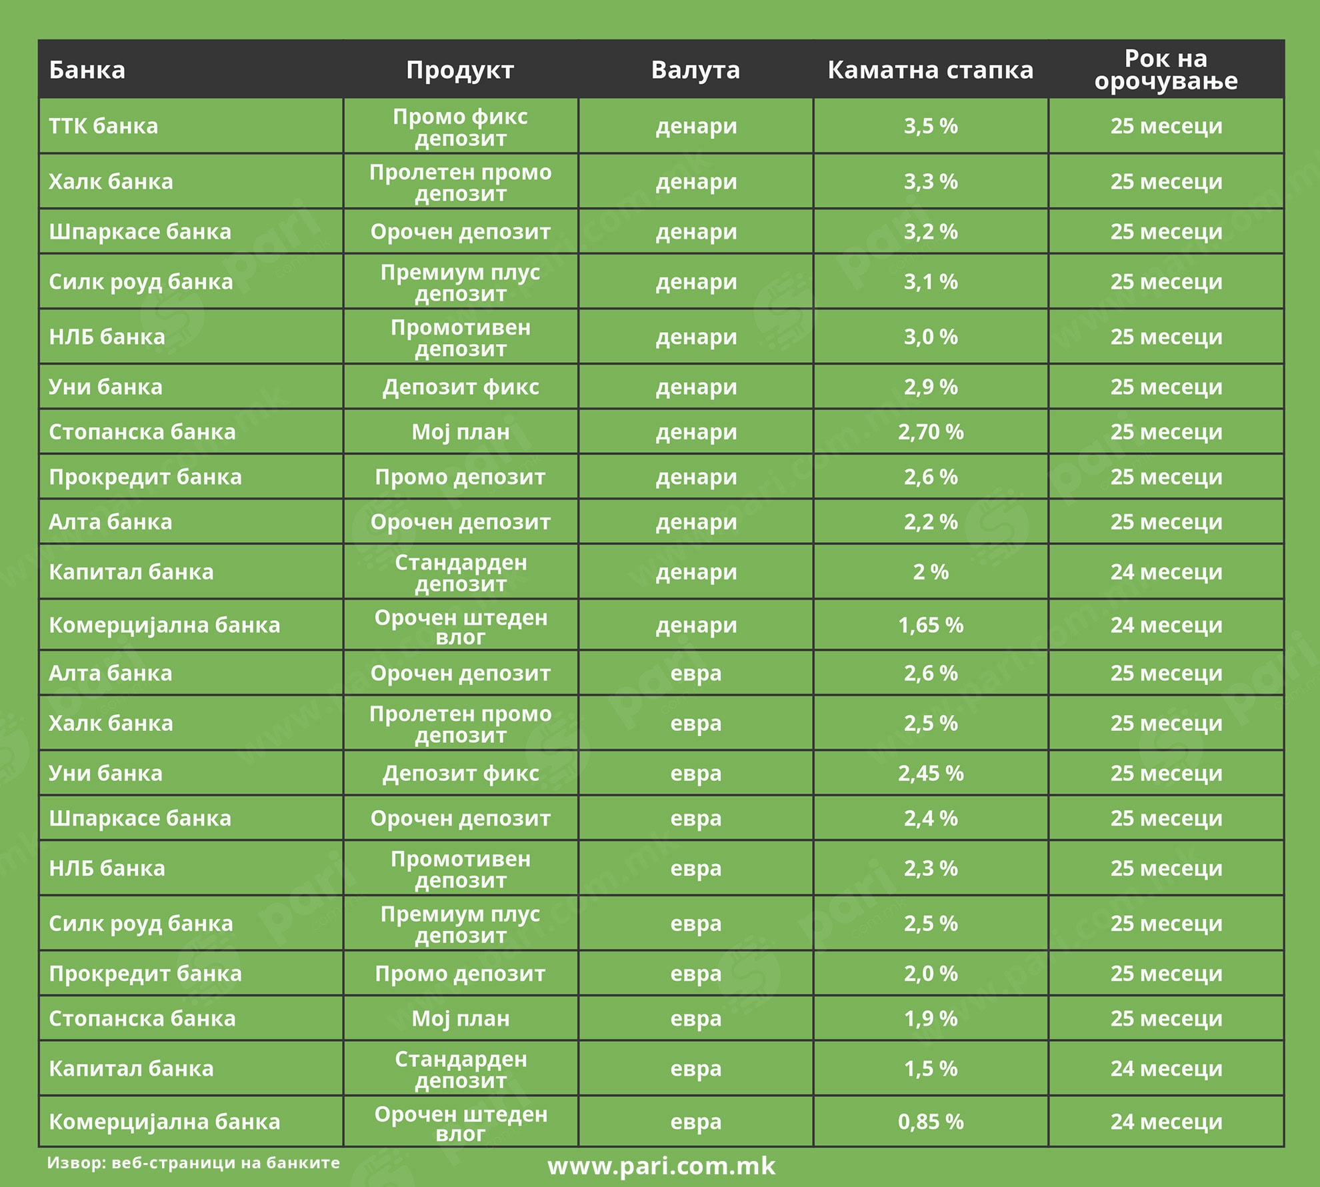
Task: Click the 2,70 % interest rate cell
Action: click(931, 432)
